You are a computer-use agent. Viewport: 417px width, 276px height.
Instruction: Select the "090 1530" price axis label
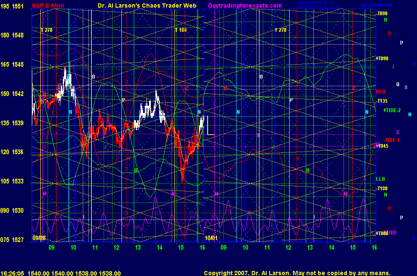[12, 211]
